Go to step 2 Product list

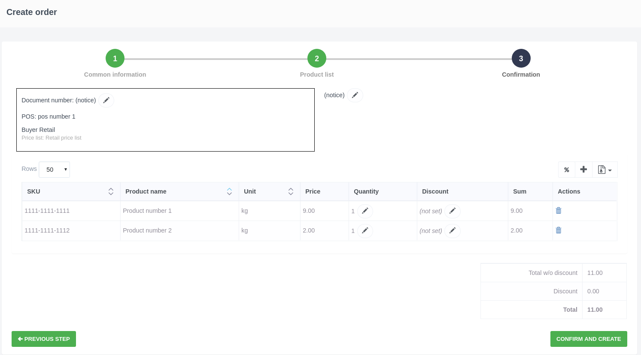[317, 59]
